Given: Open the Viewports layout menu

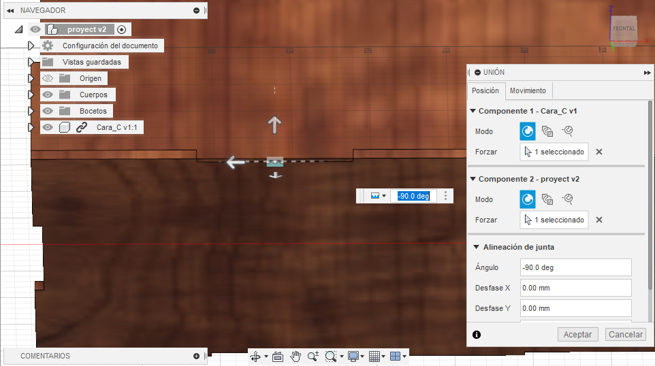Looking at the screenshot, I should 398,356.
